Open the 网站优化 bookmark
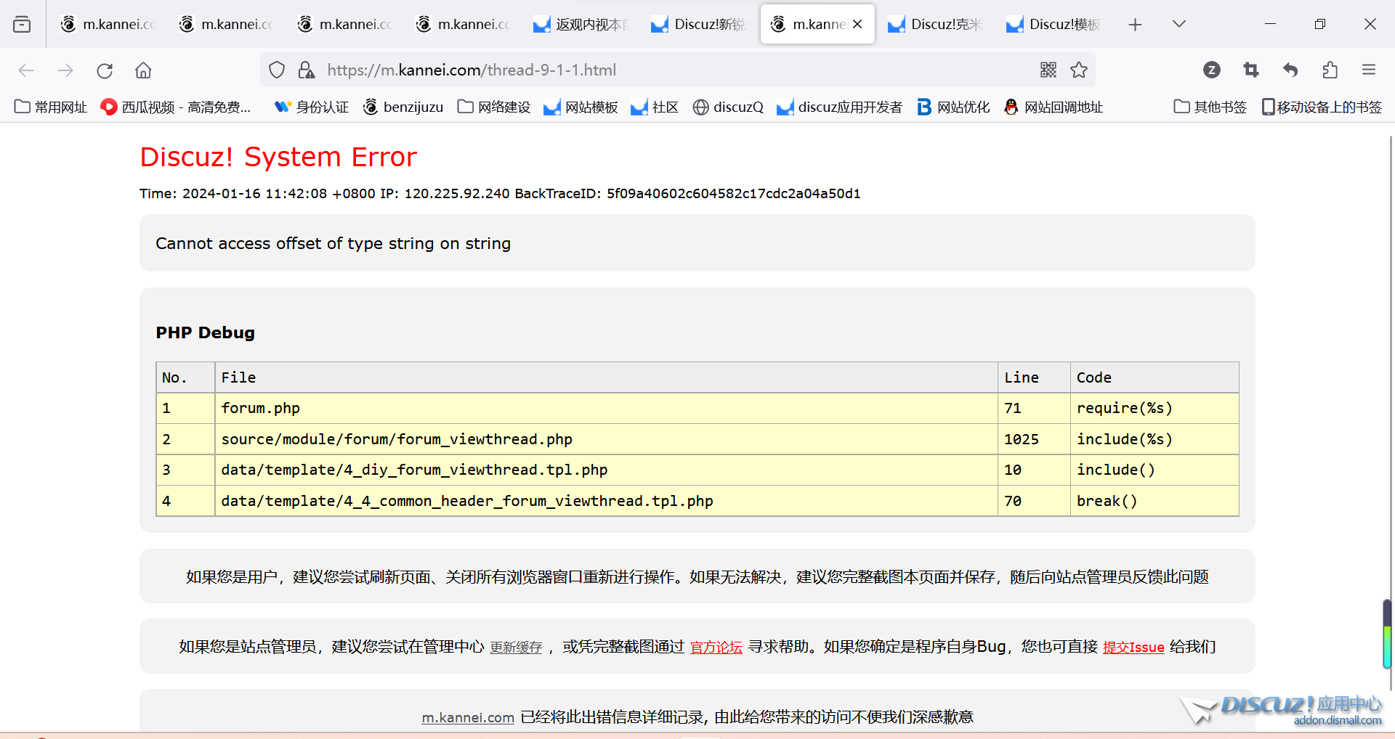1395x739 pixels. pos(953,107)
